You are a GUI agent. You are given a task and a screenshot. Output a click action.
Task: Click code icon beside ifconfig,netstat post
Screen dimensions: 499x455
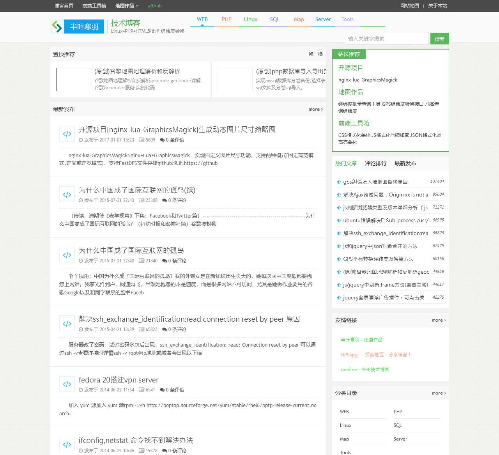(x=67, y=444)
